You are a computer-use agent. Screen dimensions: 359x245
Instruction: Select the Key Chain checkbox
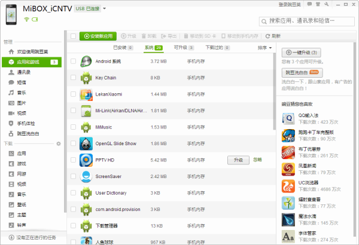tap(73, 78)
